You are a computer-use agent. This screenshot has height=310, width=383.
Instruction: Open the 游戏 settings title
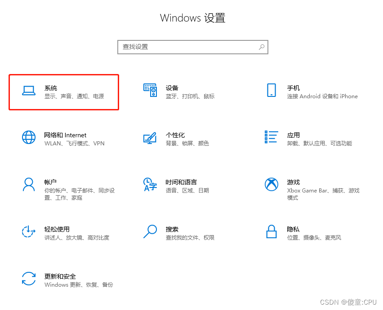294,182
